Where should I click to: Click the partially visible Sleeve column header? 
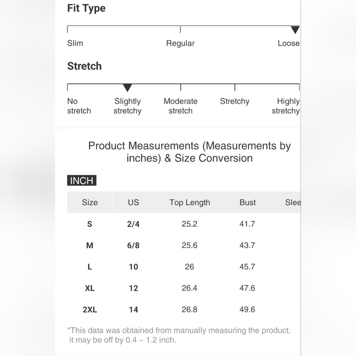coord(293,202)
